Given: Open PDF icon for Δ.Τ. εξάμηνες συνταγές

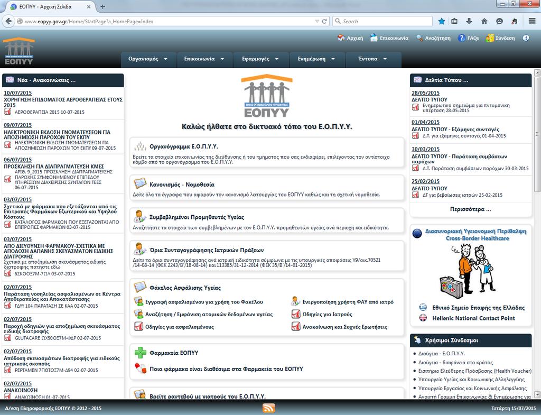Looking at the screenshot, I should pyautogui.click(x=416, y=136).
